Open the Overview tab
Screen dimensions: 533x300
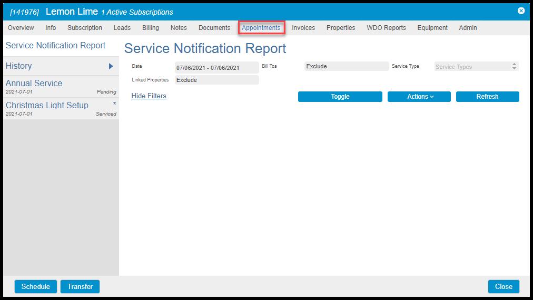click(21, 28)
